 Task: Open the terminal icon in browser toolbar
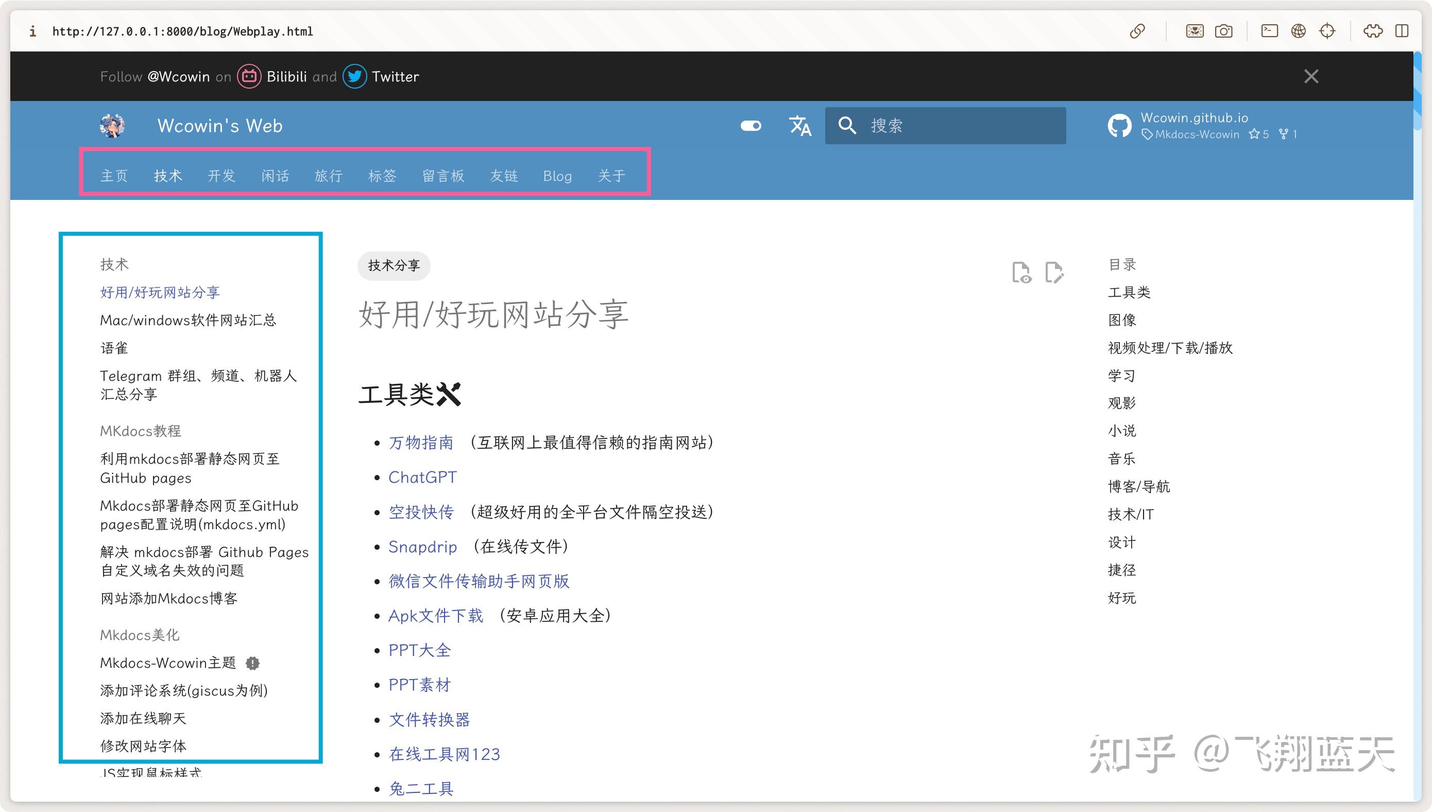(1269, 31)
